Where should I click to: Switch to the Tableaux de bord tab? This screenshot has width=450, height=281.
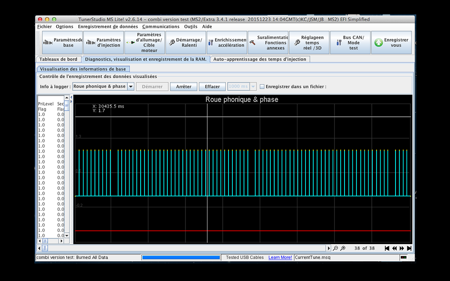(x=58, y=59)
